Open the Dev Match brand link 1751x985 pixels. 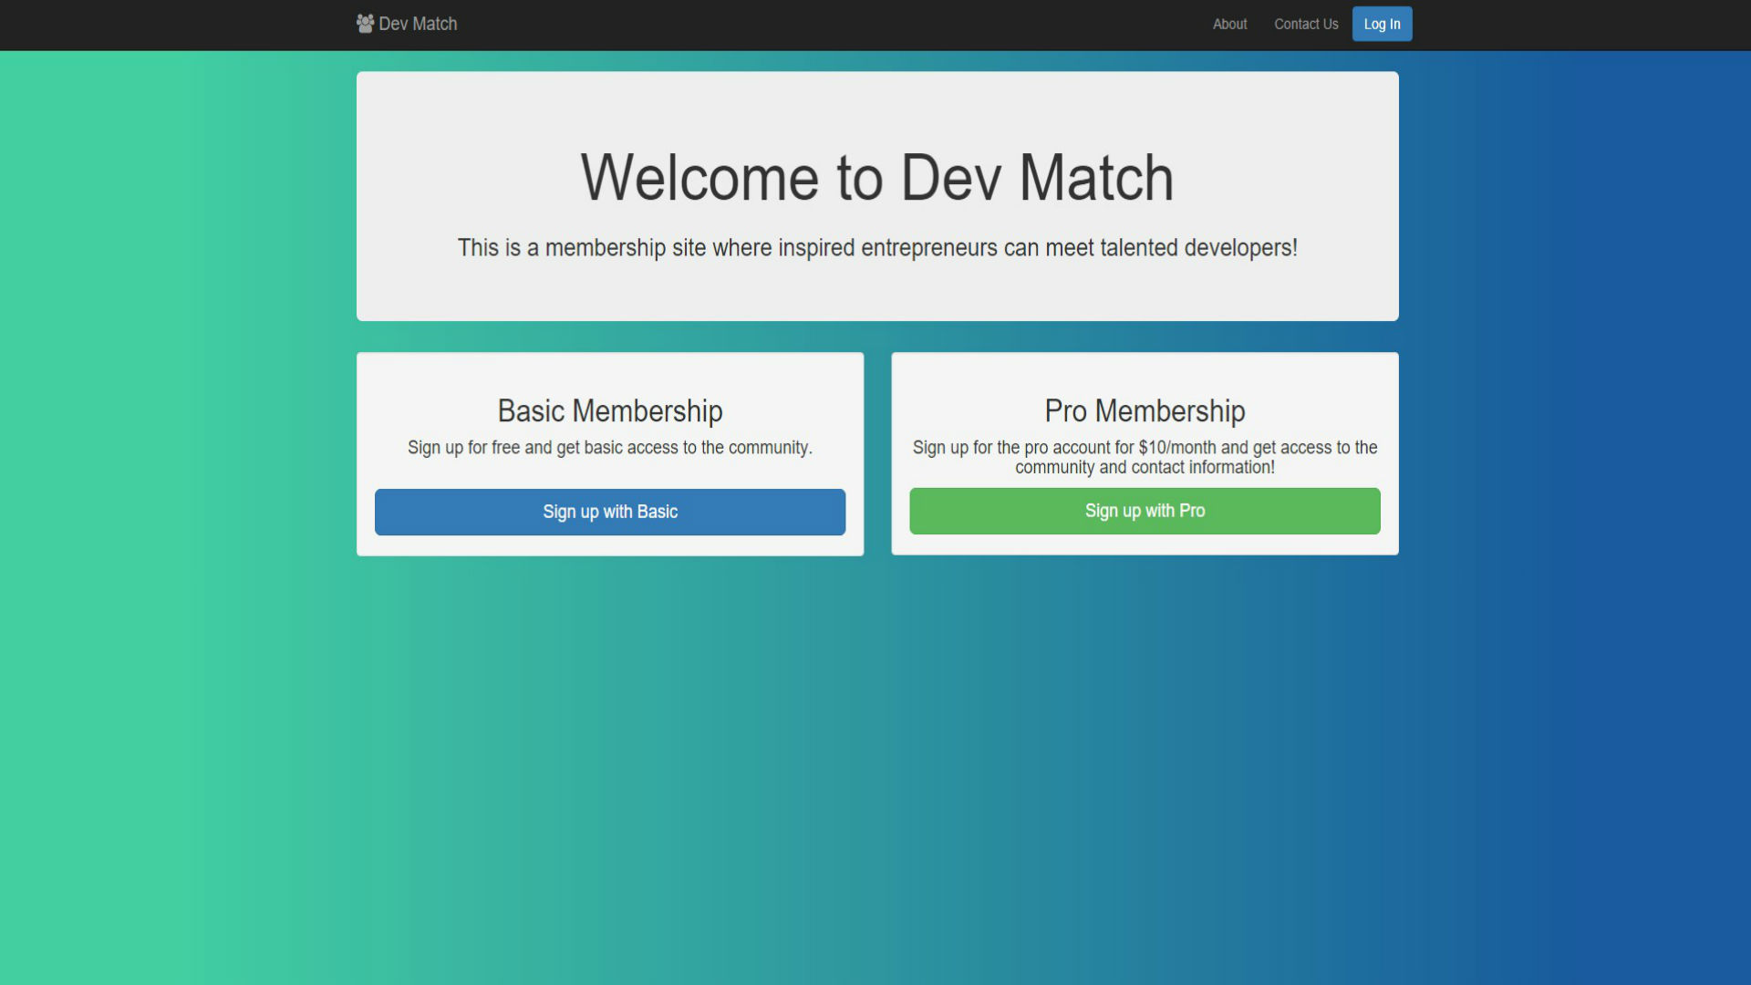pos(418,24)
